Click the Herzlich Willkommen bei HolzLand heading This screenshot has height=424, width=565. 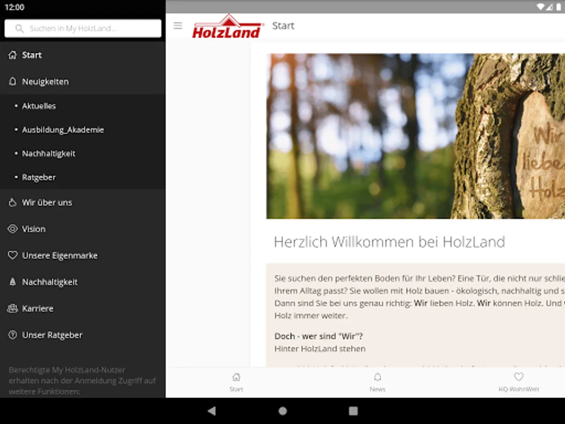click(x=389, y=242)
